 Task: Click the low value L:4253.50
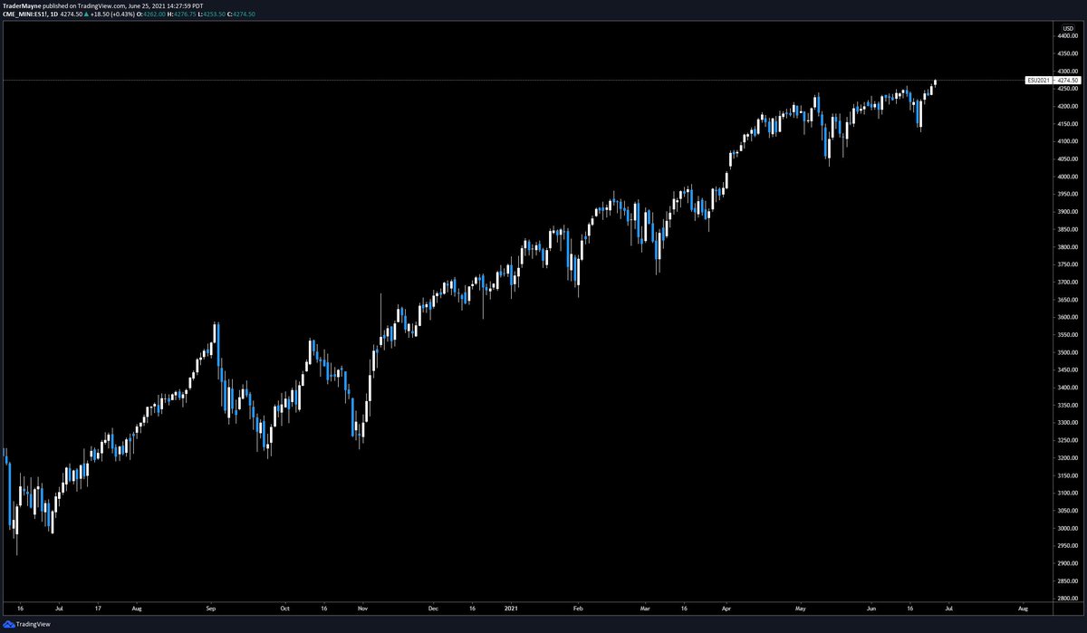click(x=213, y=13)
